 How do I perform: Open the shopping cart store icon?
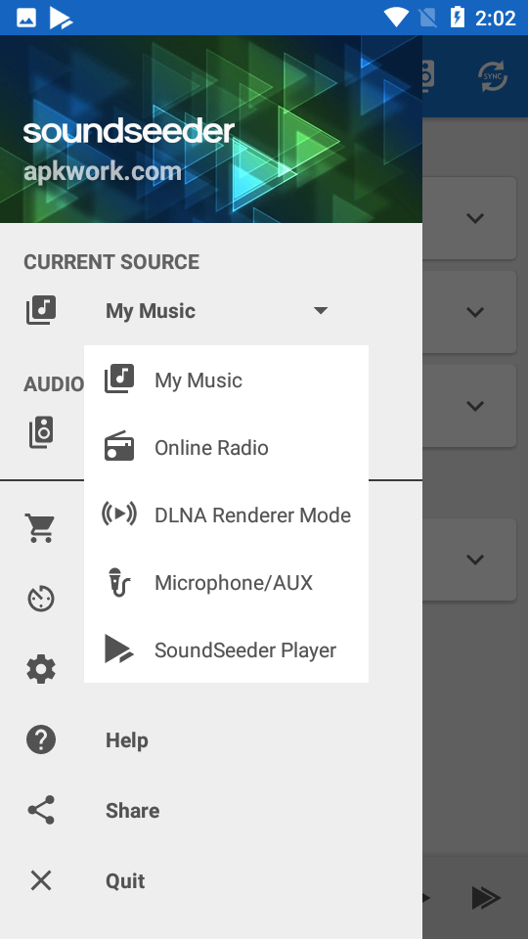41,528
